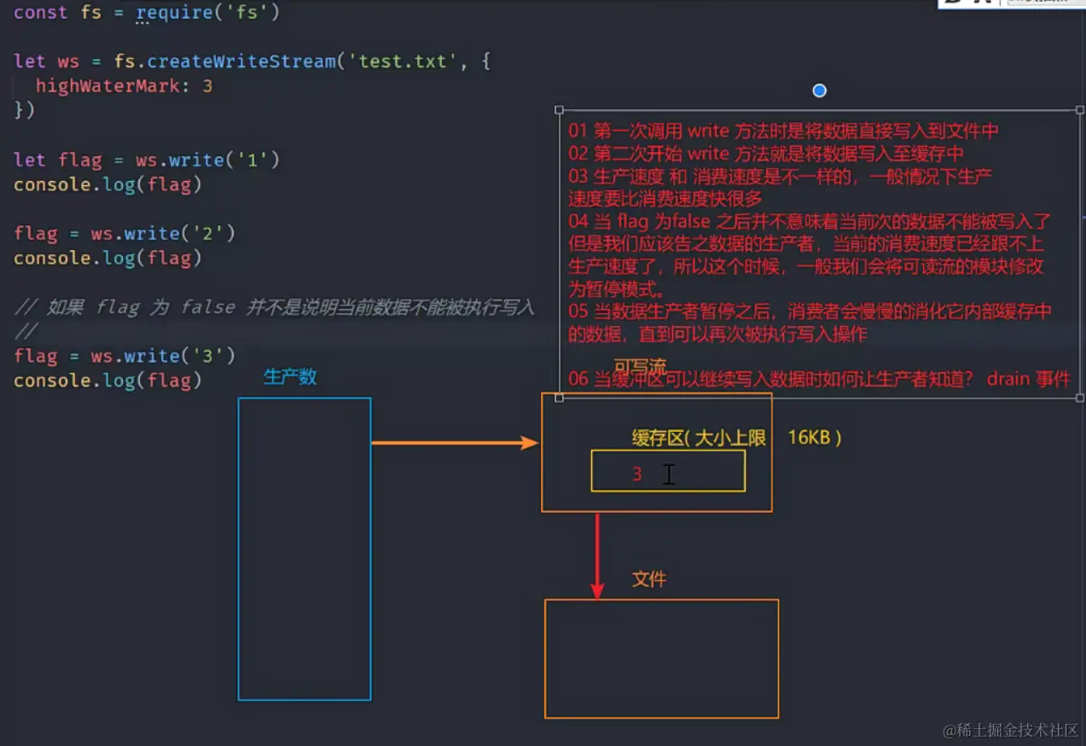Click the top-left selection handle of the red text box
The image size is (1086, 746).
pyautogui.click(x=559, y=109)
